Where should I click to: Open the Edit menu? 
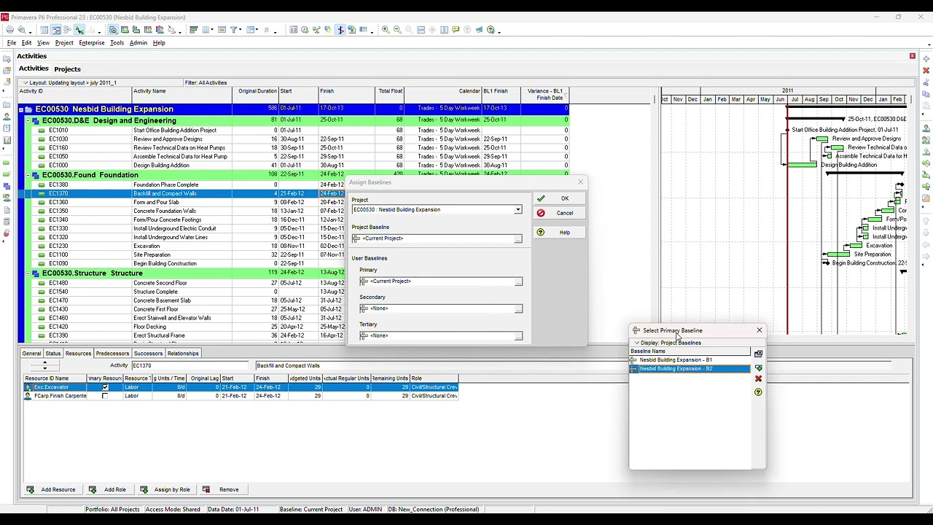(26, 43)
